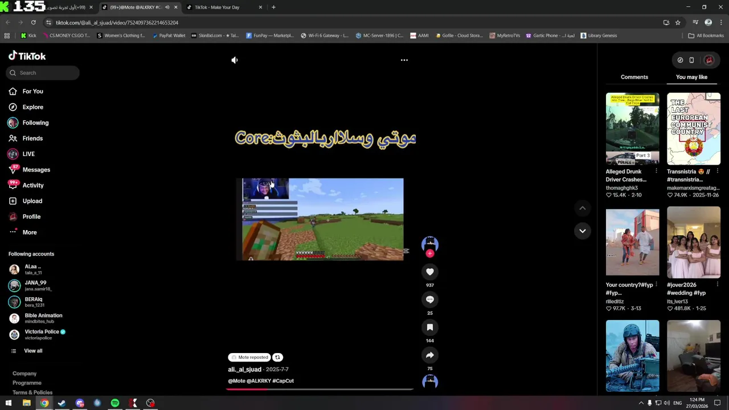The width and height of the screenshot is (729, 410).
Task: Follow creator with the red plus badge
Action: pyautogui.click(x=430, y=253)
